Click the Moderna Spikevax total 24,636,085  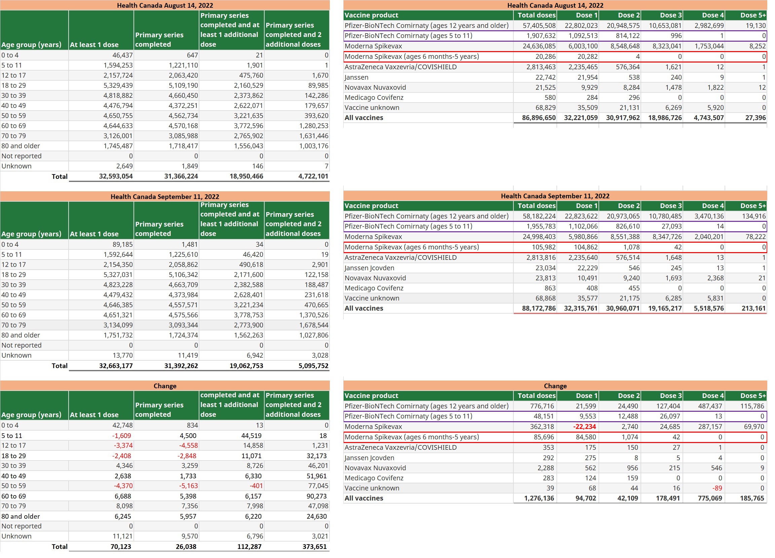pyautogui.click(x=535, y=46)
